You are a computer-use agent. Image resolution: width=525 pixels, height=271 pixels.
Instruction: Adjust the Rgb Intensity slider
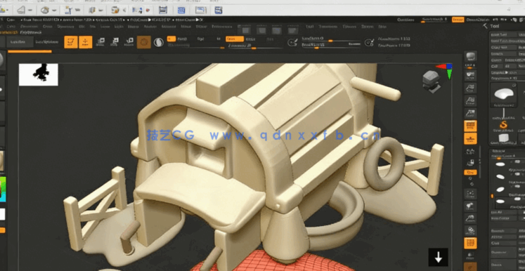(196, 46)
